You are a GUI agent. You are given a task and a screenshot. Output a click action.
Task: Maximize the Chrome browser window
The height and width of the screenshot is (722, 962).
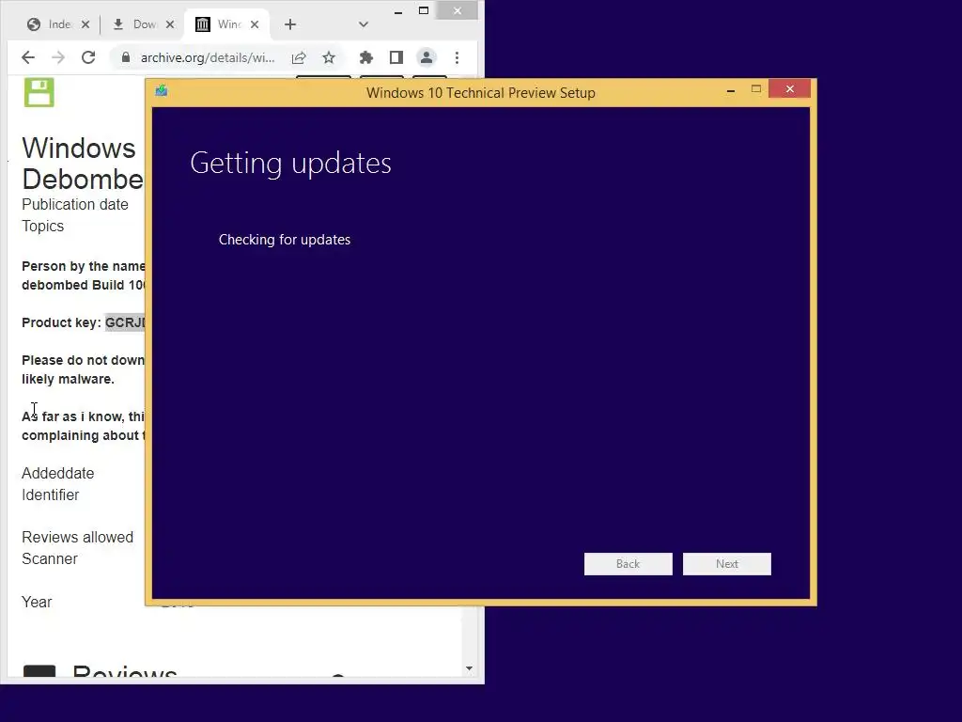(424, 10)
